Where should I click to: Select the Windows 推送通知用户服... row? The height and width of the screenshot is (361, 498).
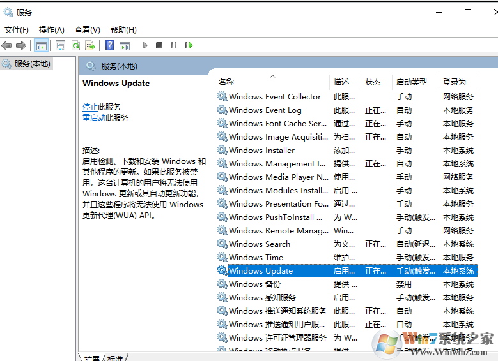tap(347, 324)
